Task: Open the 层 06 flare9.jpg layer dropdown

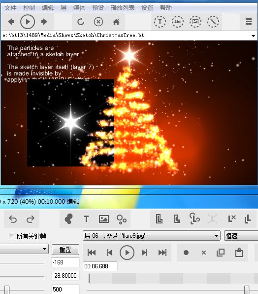Action: point(151,236)
